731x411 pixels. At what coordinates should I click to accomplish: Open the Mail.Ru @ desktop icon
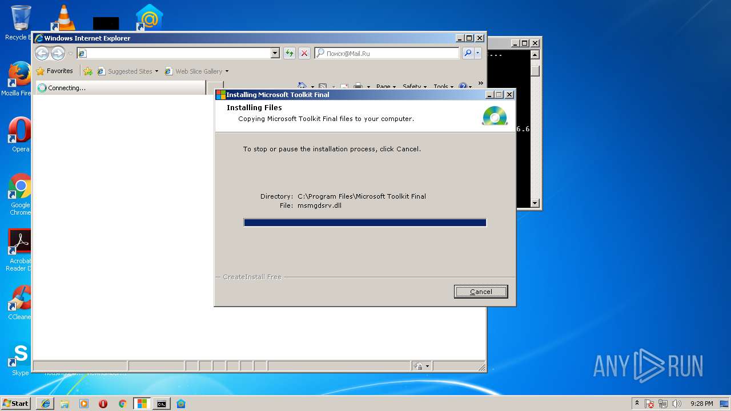[x=149, y=18]
